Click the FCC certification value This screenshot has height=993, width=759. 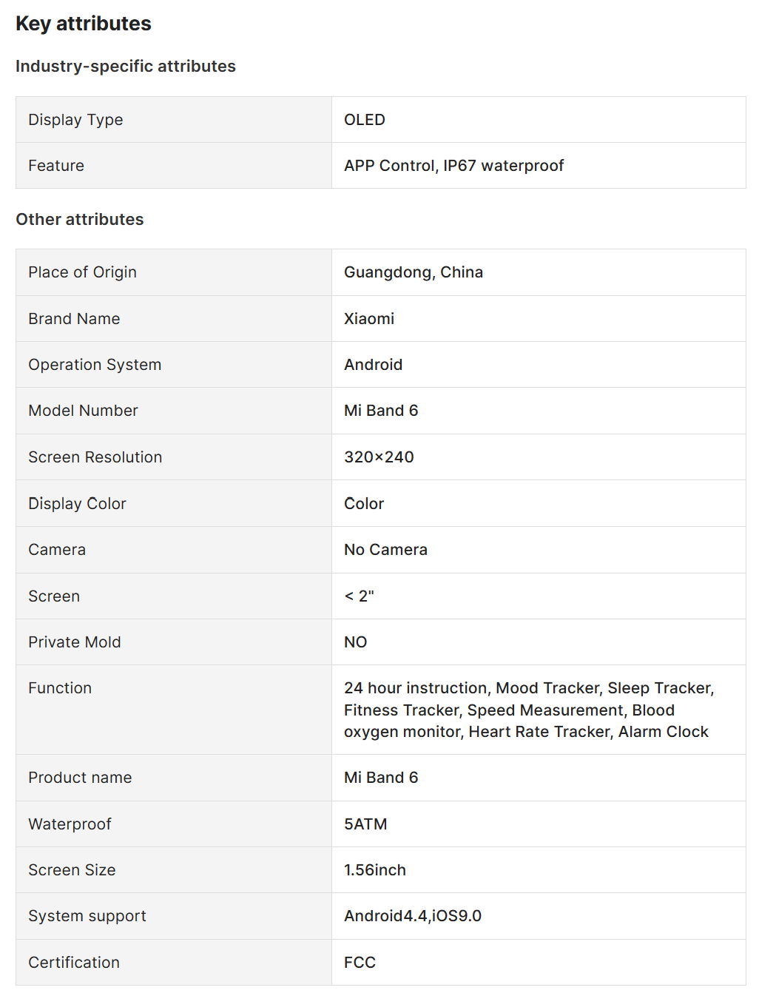[360, 963]
